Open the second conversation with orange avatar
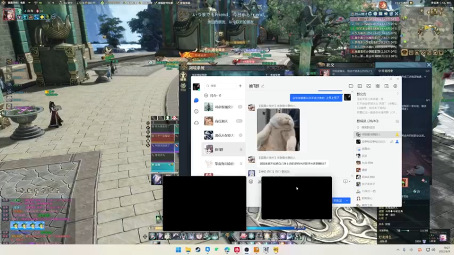This screenshot has height=255, width=454. pyautogui.click(x=224, y=121)
